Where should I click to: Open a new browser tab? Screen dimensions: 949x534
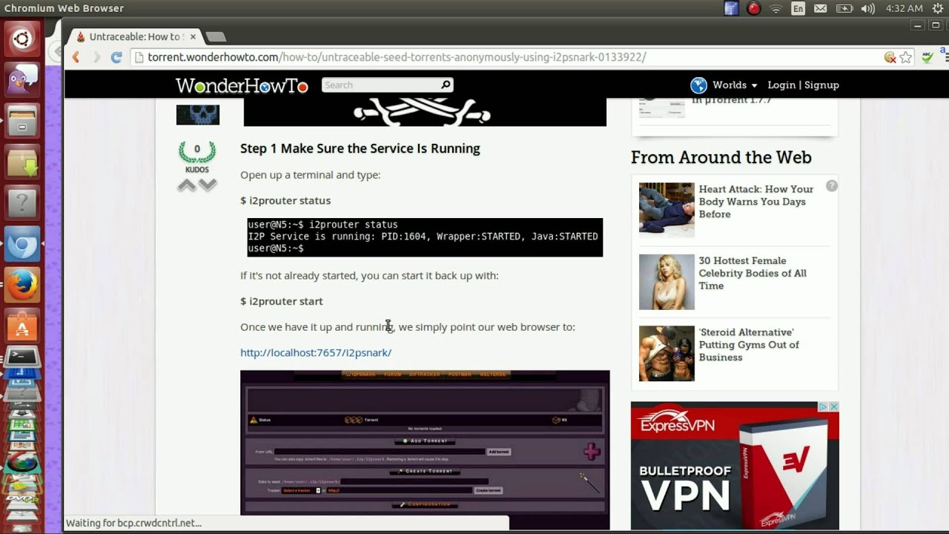[x=215, y=36]
